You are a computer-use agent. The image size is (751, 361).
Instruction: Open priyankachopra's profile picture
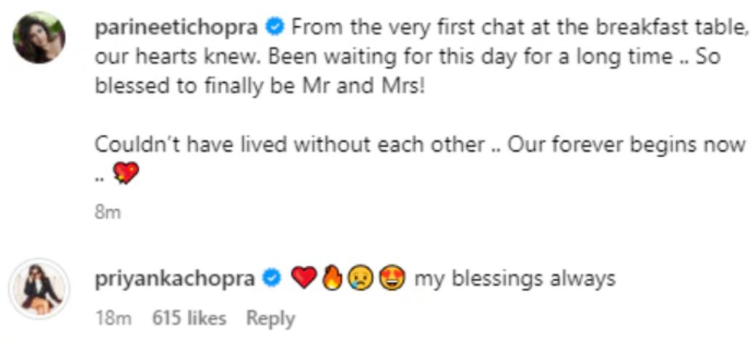(x=39, y=288)
